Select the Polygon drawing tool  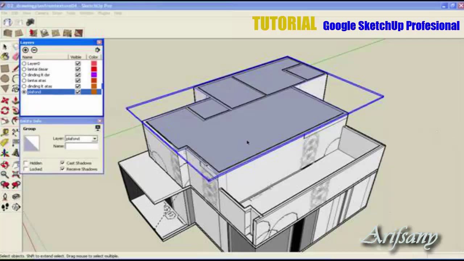pos(5,88)
